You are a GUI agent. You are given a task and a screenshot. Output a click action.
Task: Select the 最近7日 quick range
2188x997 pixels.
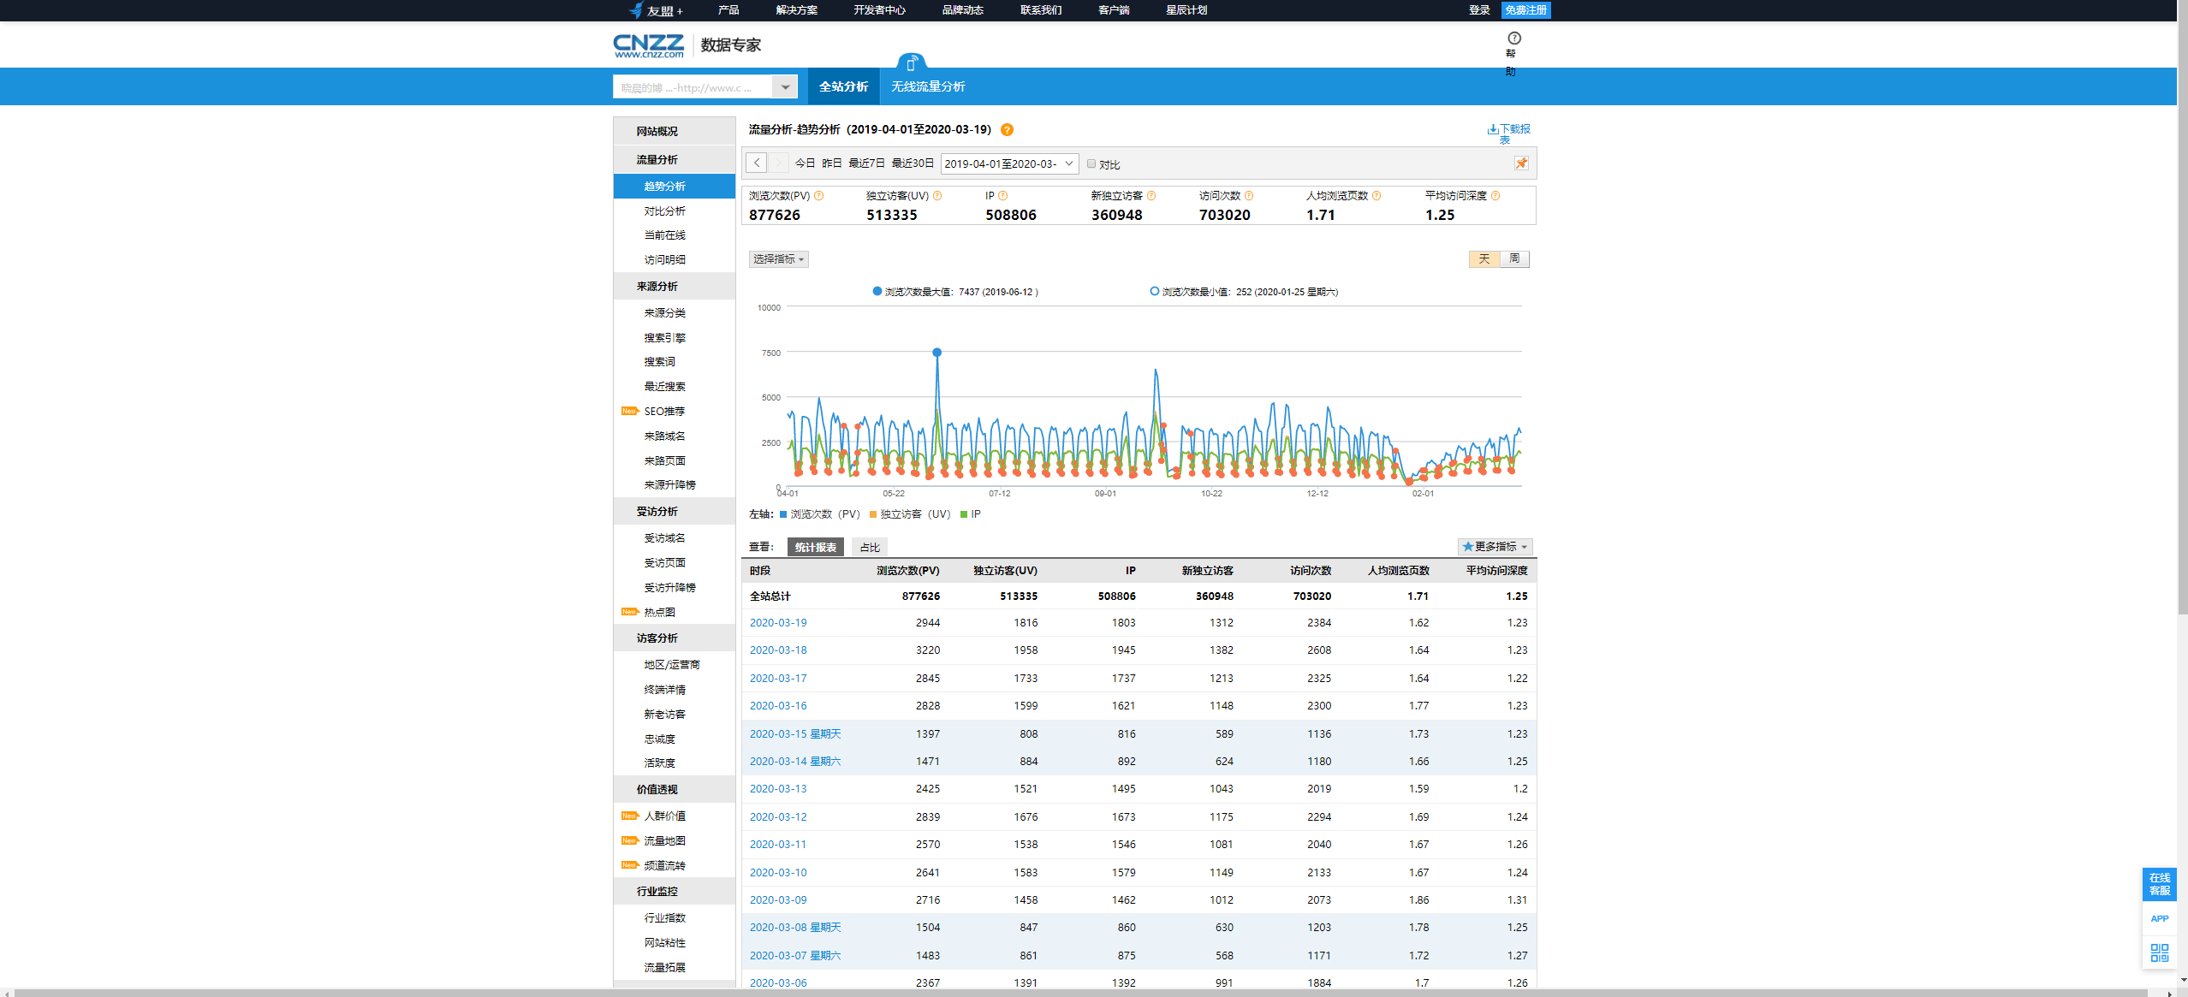(866, 163)
